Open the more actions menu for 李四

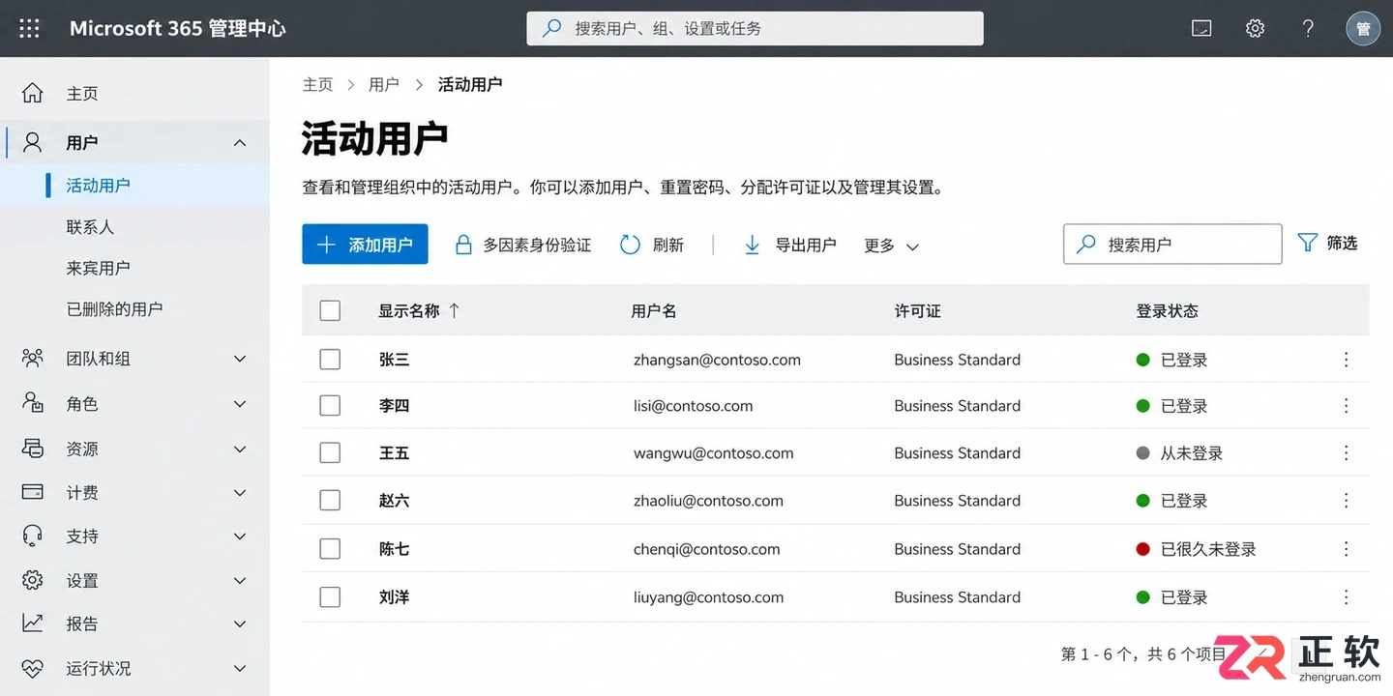click(x=1346, y=406)
